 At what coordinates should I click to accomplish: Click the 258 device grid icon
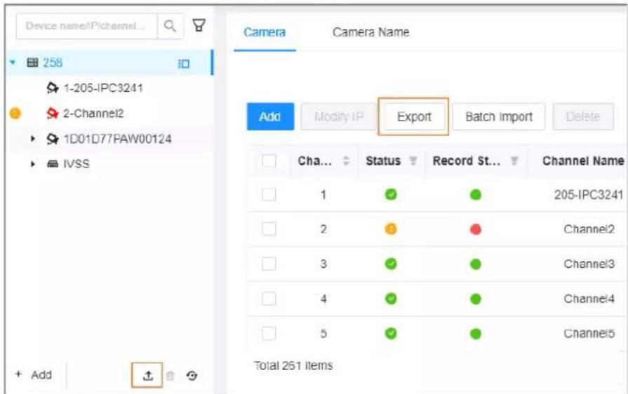coord(32,62)
